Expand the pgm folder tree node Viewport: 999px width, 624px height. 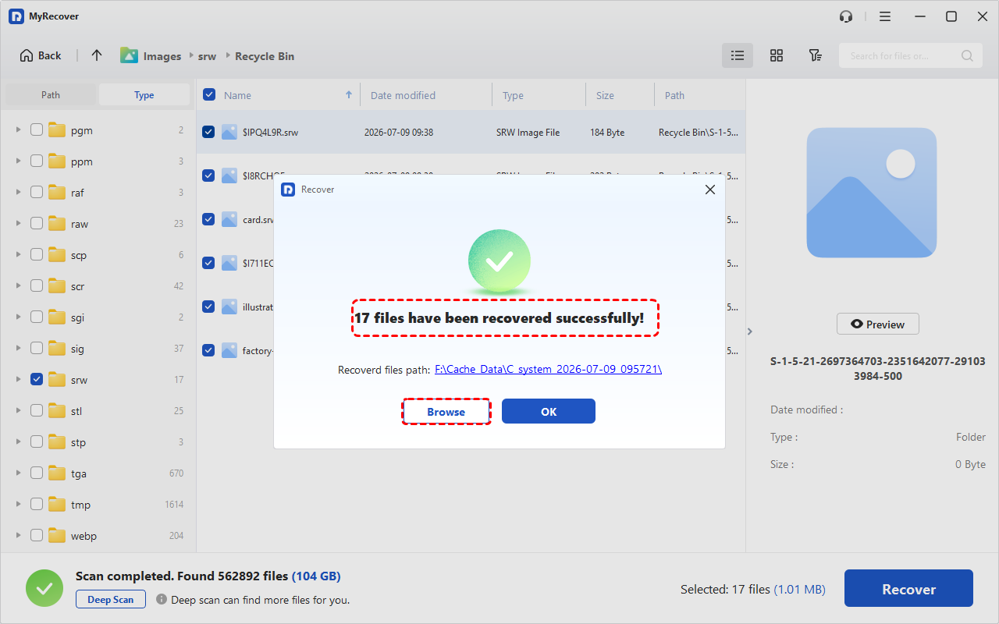[19, 130]
